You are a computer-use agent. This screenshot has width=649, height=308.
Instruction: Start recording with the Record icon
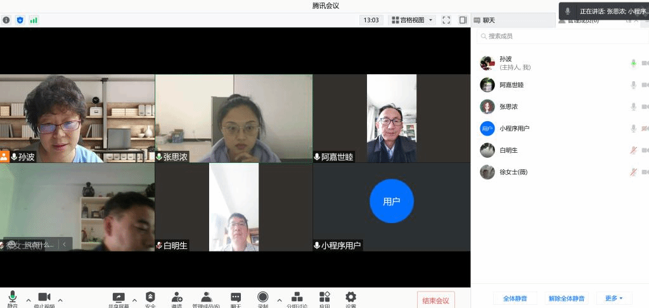tap(263, 297)
